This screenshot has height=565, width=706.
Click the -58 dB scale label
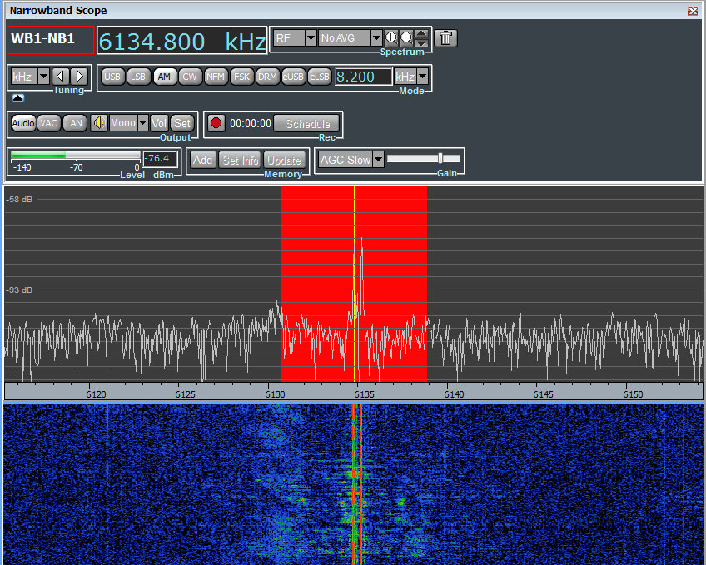tap(19, 199)
